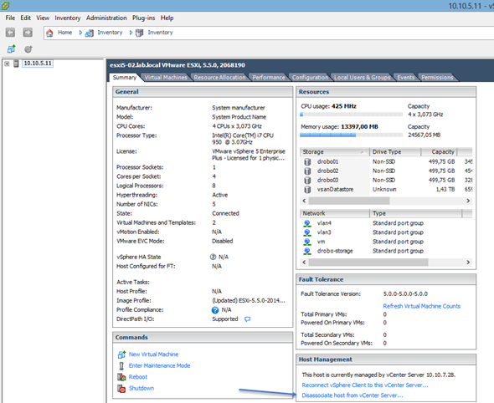
Task: Click the Storage list scroll right arrow
Action: [x=468, y=201]
